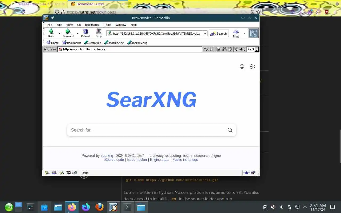Open the Edit menu
This screenshot has height=213, width=341.
[x=59, y=25]
